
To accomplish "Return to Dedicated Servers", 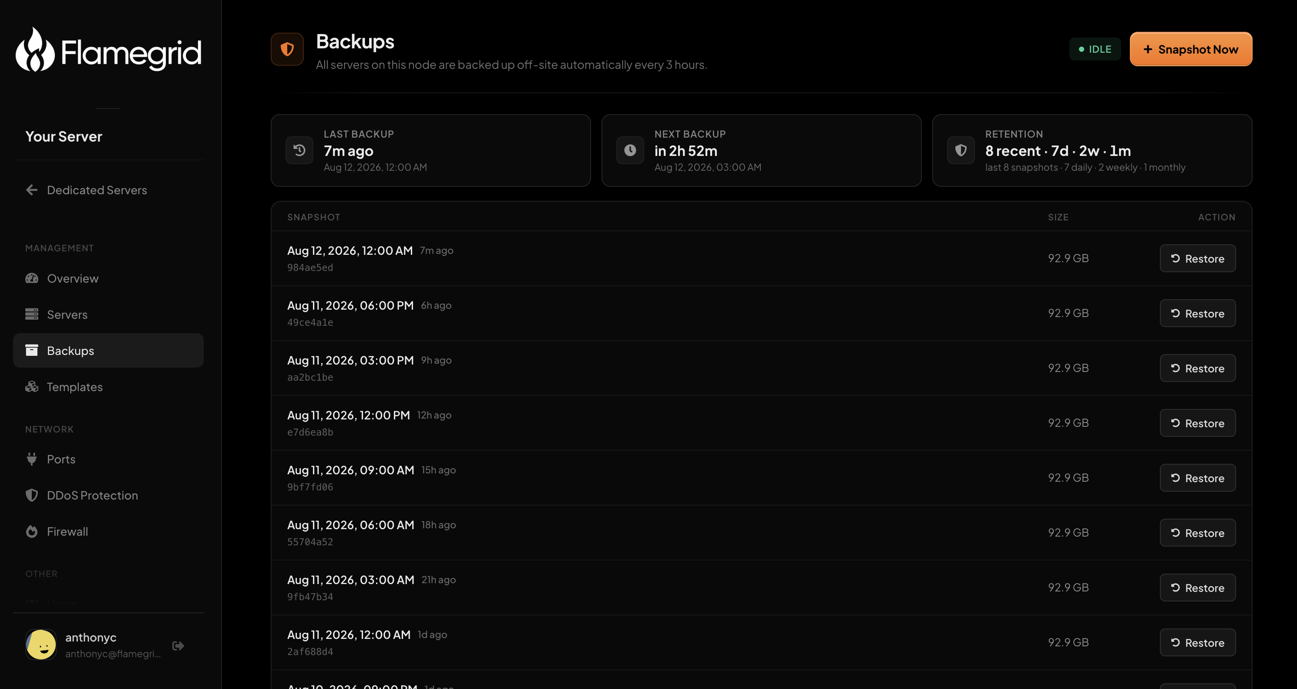I will pyautogui.click(x=108, y=190).
